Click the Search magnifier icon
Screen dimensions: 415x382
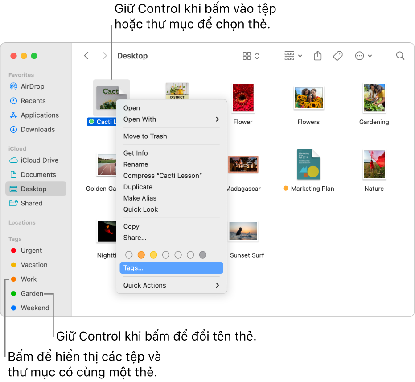click(x=400, y=56)
